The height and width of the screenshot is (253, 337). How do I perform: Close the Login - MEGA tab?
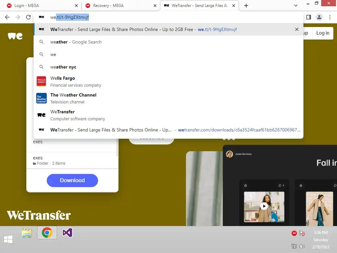click(x=76, y=6)
